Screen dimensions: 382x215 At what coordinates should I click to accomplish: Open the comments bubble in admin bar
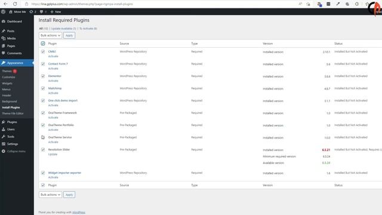click(x=41, y=12)
